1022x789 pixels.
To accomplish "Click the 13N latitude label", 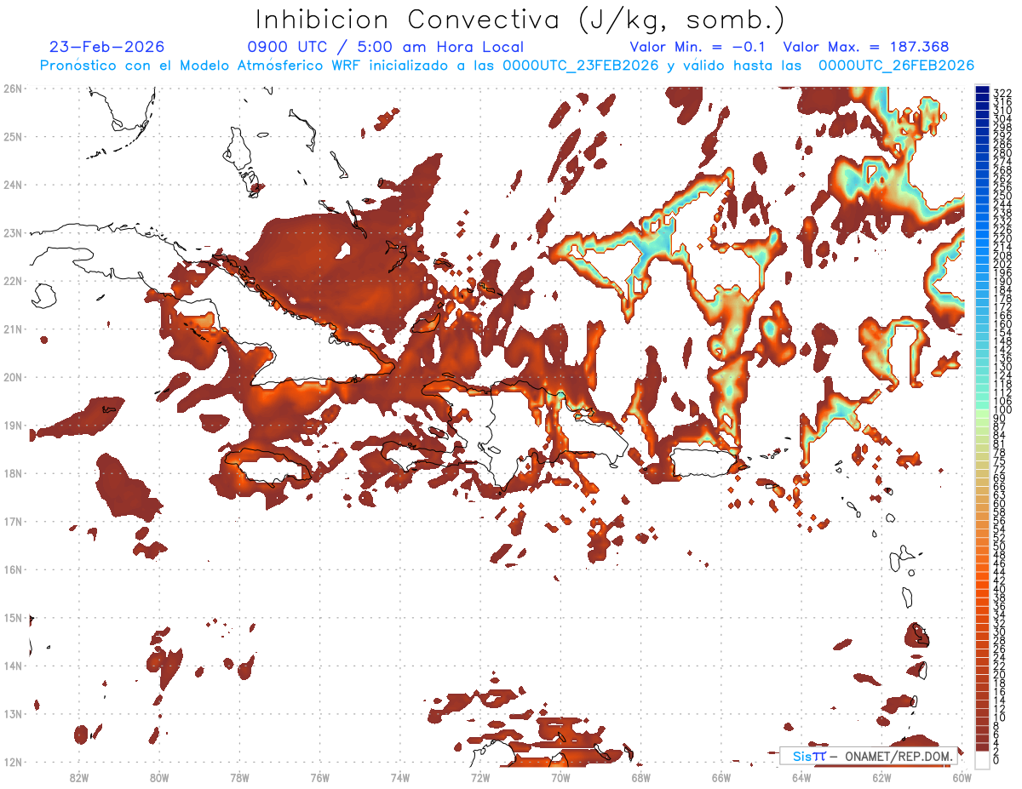I will [x=12, y=714].
